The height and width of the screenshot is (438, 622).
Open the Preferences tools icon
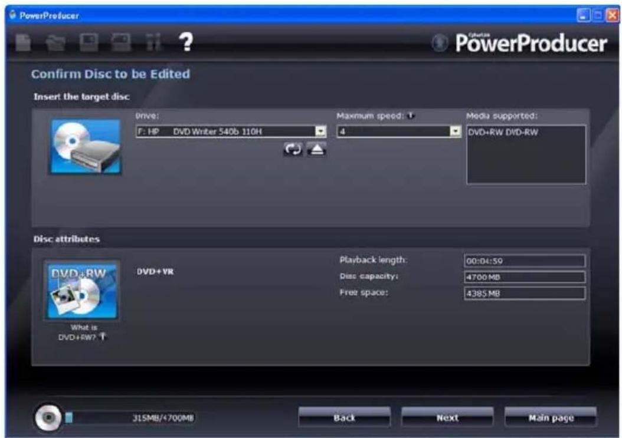153,42
